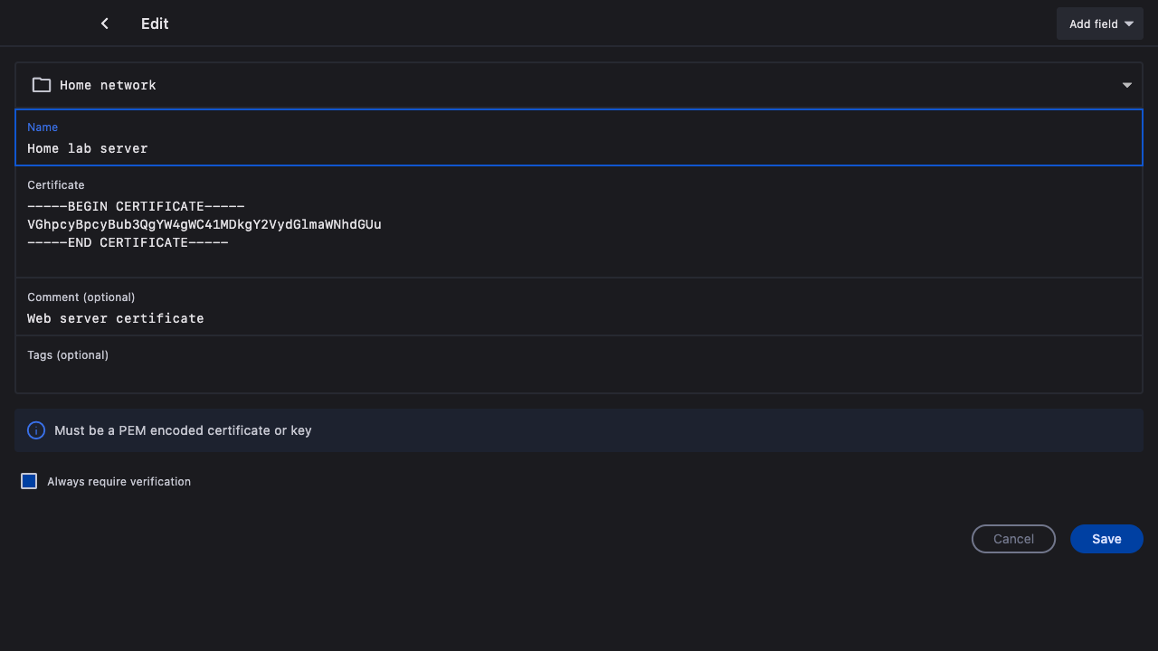Click the empty Tags (optional) field

pyautogui.click(x=579, y=374)
